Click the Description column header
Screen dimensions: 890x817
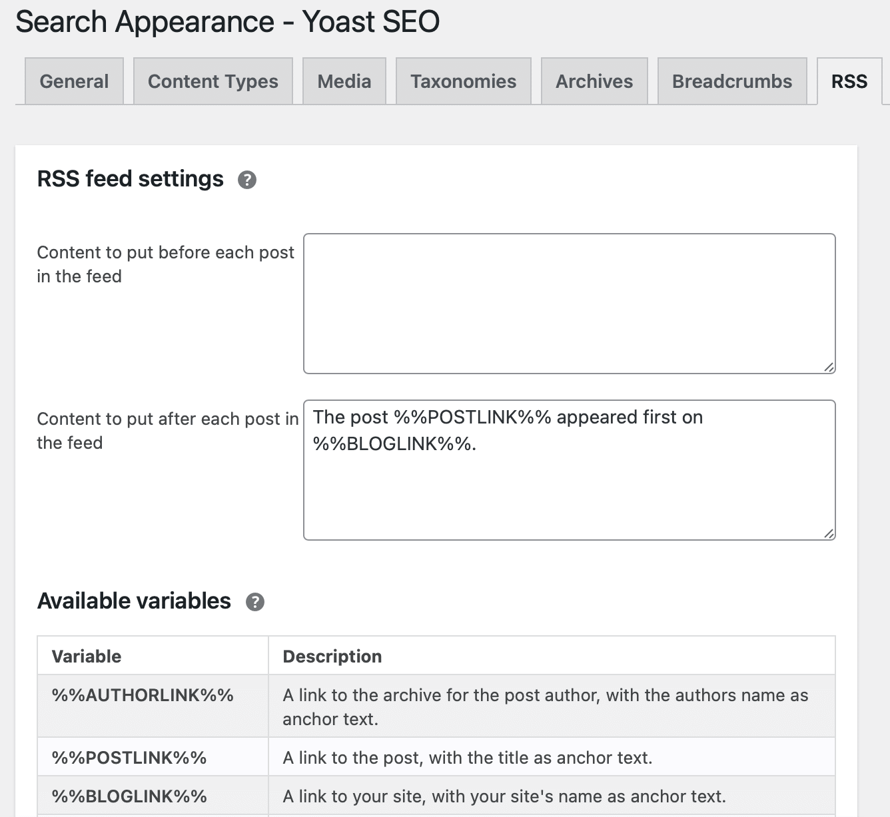coord(332,656)
